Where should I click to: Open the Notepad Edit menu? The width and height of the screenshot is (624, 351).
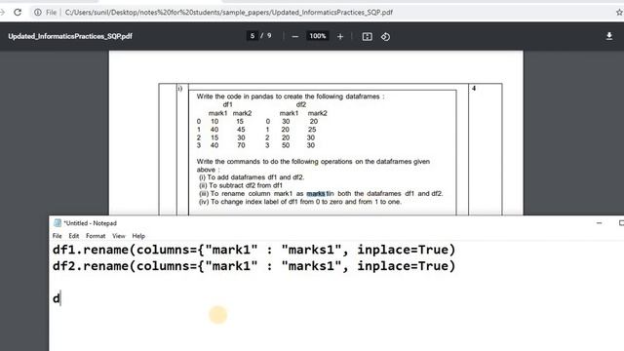click(x=74, y=236)
